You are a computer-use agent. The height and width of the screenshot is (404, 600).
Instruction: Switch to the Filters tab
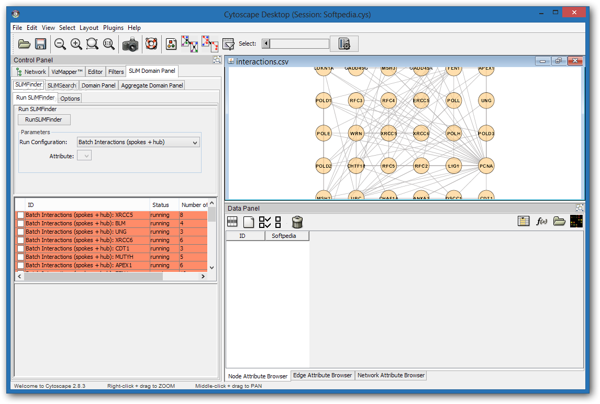tap(116, 72)
